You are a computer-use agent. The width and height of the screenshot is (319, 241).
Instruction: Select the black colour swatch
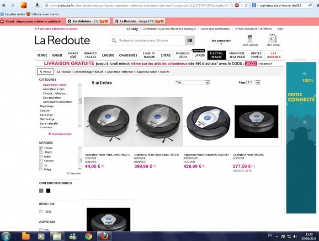[x=48, y=190]
